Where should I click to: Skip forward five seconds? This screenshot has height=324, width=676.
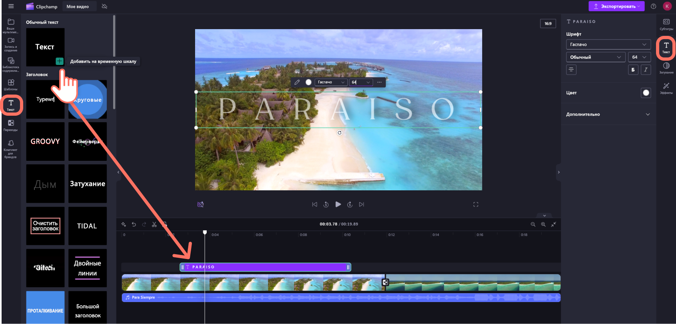pos(350,204)
